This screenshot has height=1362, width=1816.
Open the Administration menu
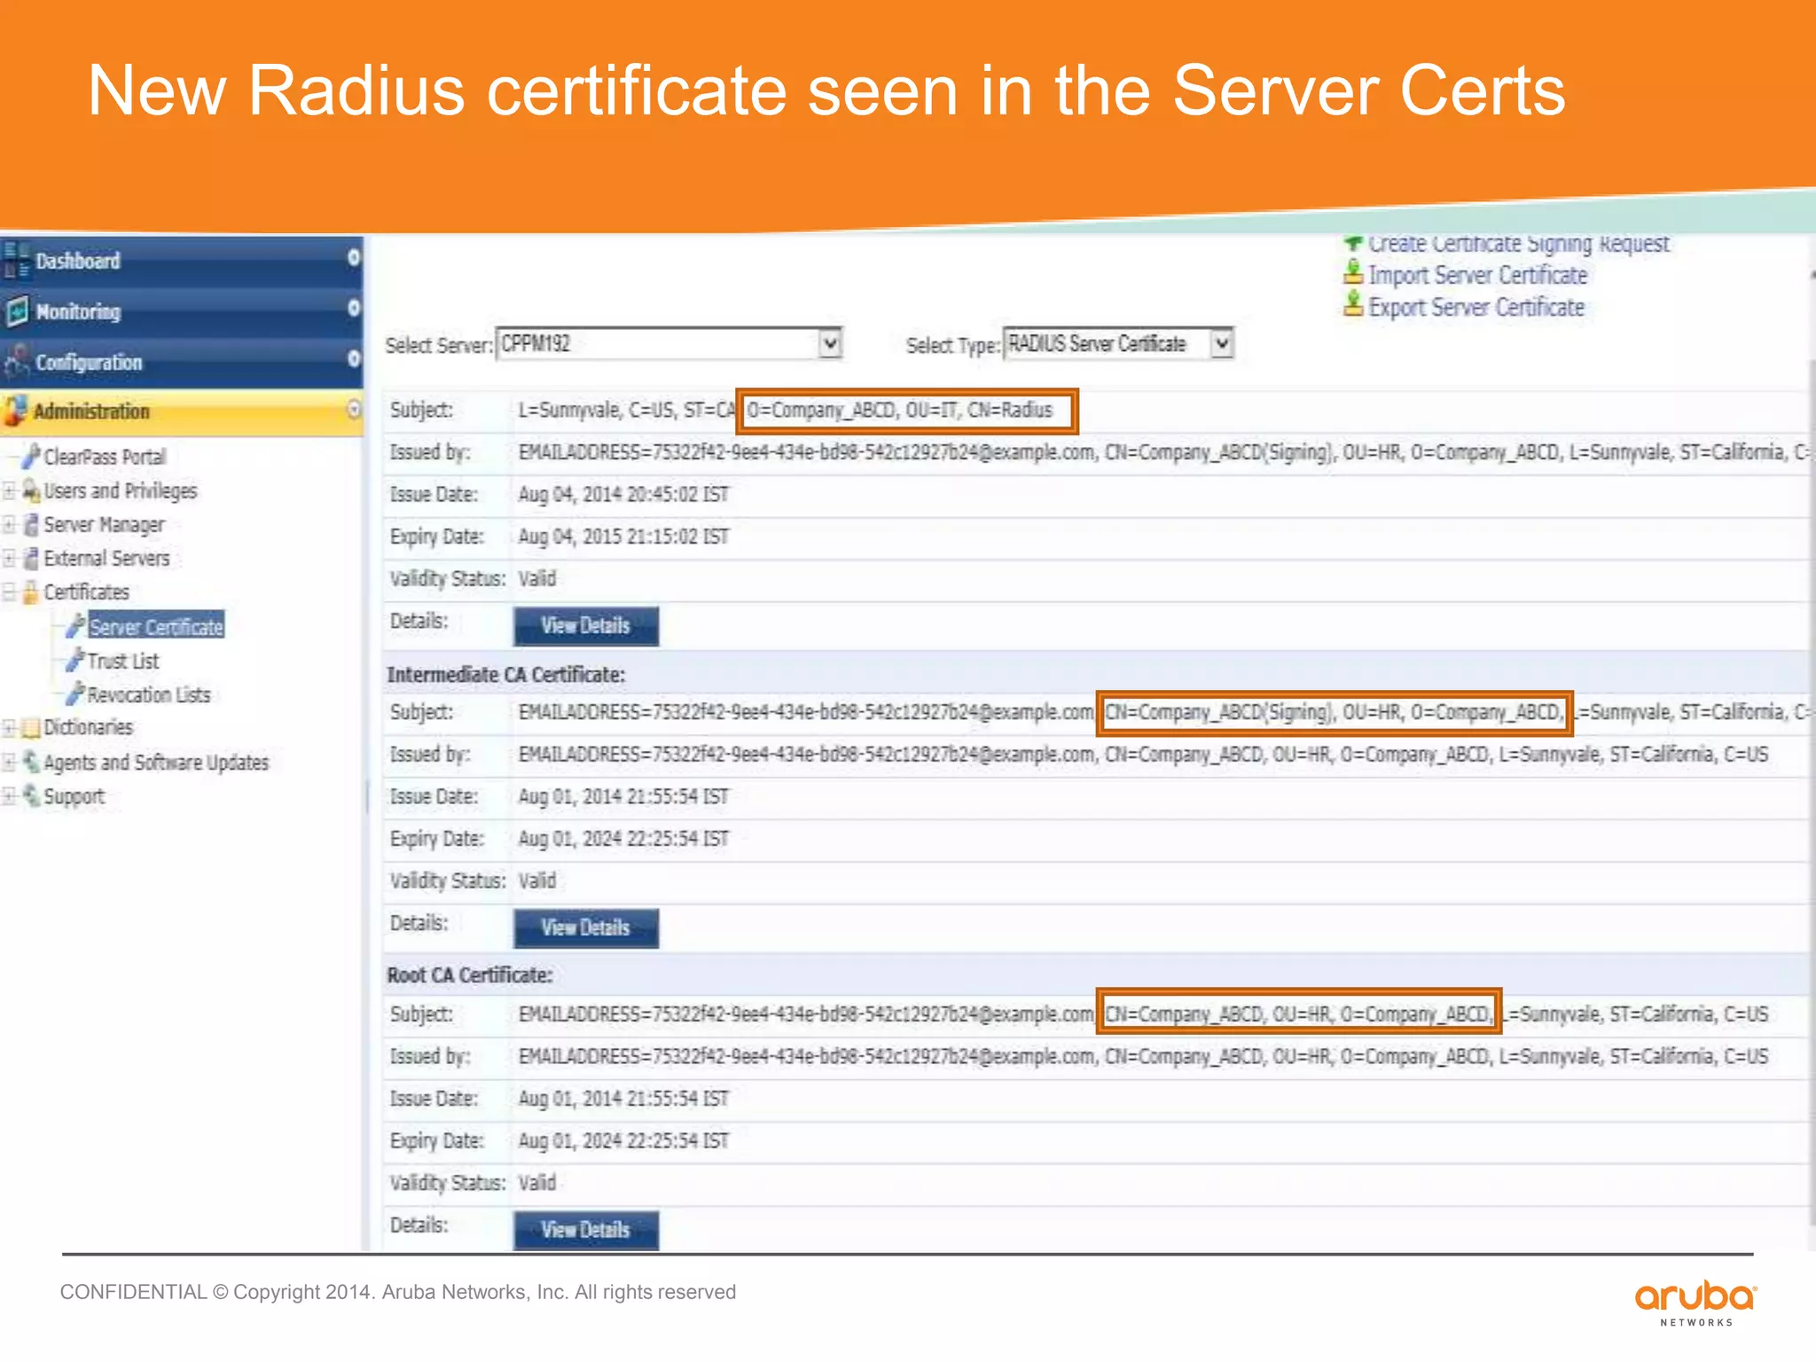pos(181,411)
